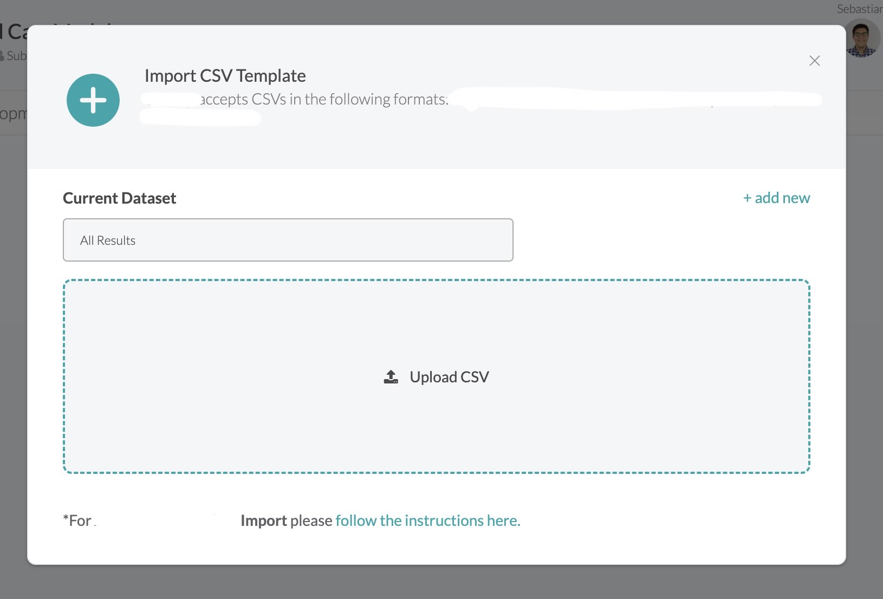Click the Import CSV Template dialog title

pos(224,75)
